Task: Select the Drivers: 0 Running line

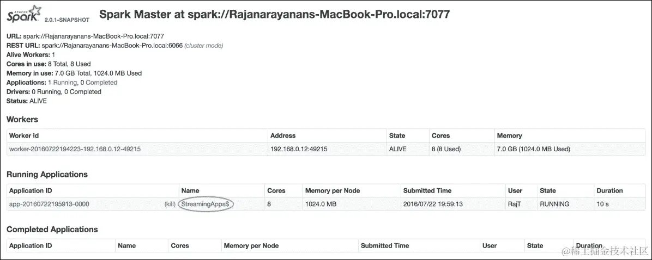Action: [x=54, y=91]
